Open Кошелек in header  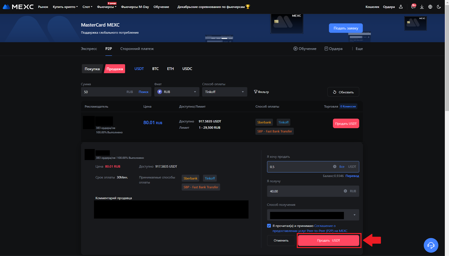(372, 7)
